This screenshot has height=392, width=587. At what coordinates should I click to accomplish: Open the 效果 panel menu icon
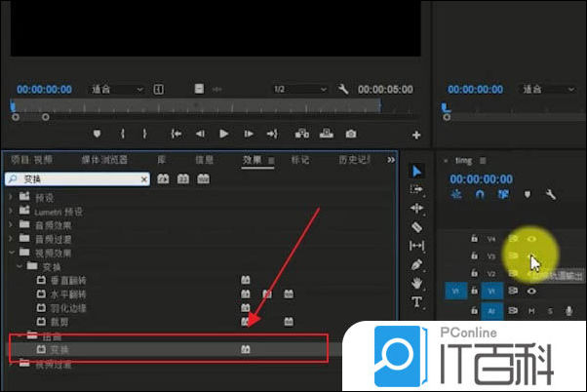click(x=271, y=160)
